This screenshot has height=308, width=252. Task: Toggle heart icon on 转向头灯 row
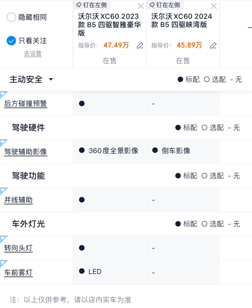[3, 239]
